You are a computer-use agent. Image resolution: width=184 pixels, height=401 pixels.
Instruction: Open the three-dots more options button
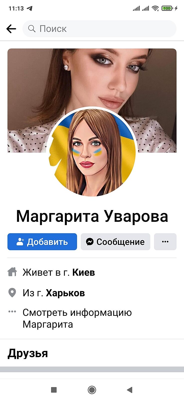point(165,242)
